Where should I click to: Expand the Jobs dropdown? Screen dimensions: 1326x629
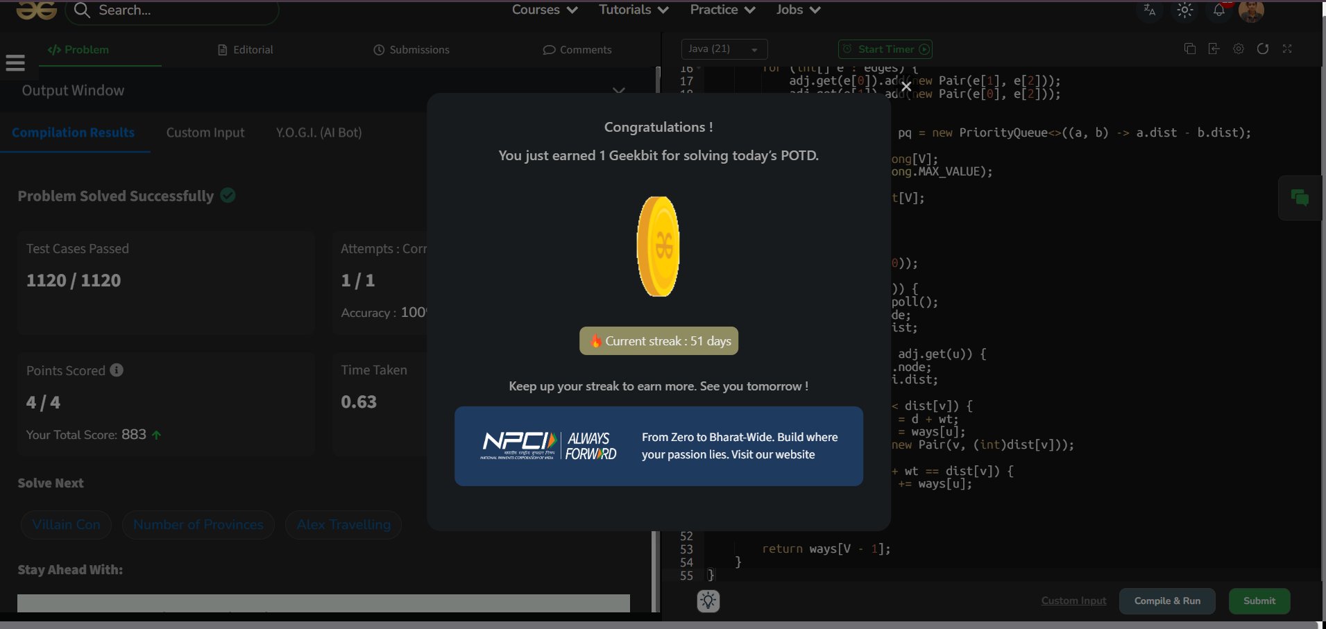coord(798,10)
